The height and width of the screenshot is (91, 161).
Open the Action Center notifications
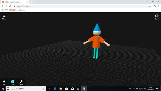pos(157,89)
